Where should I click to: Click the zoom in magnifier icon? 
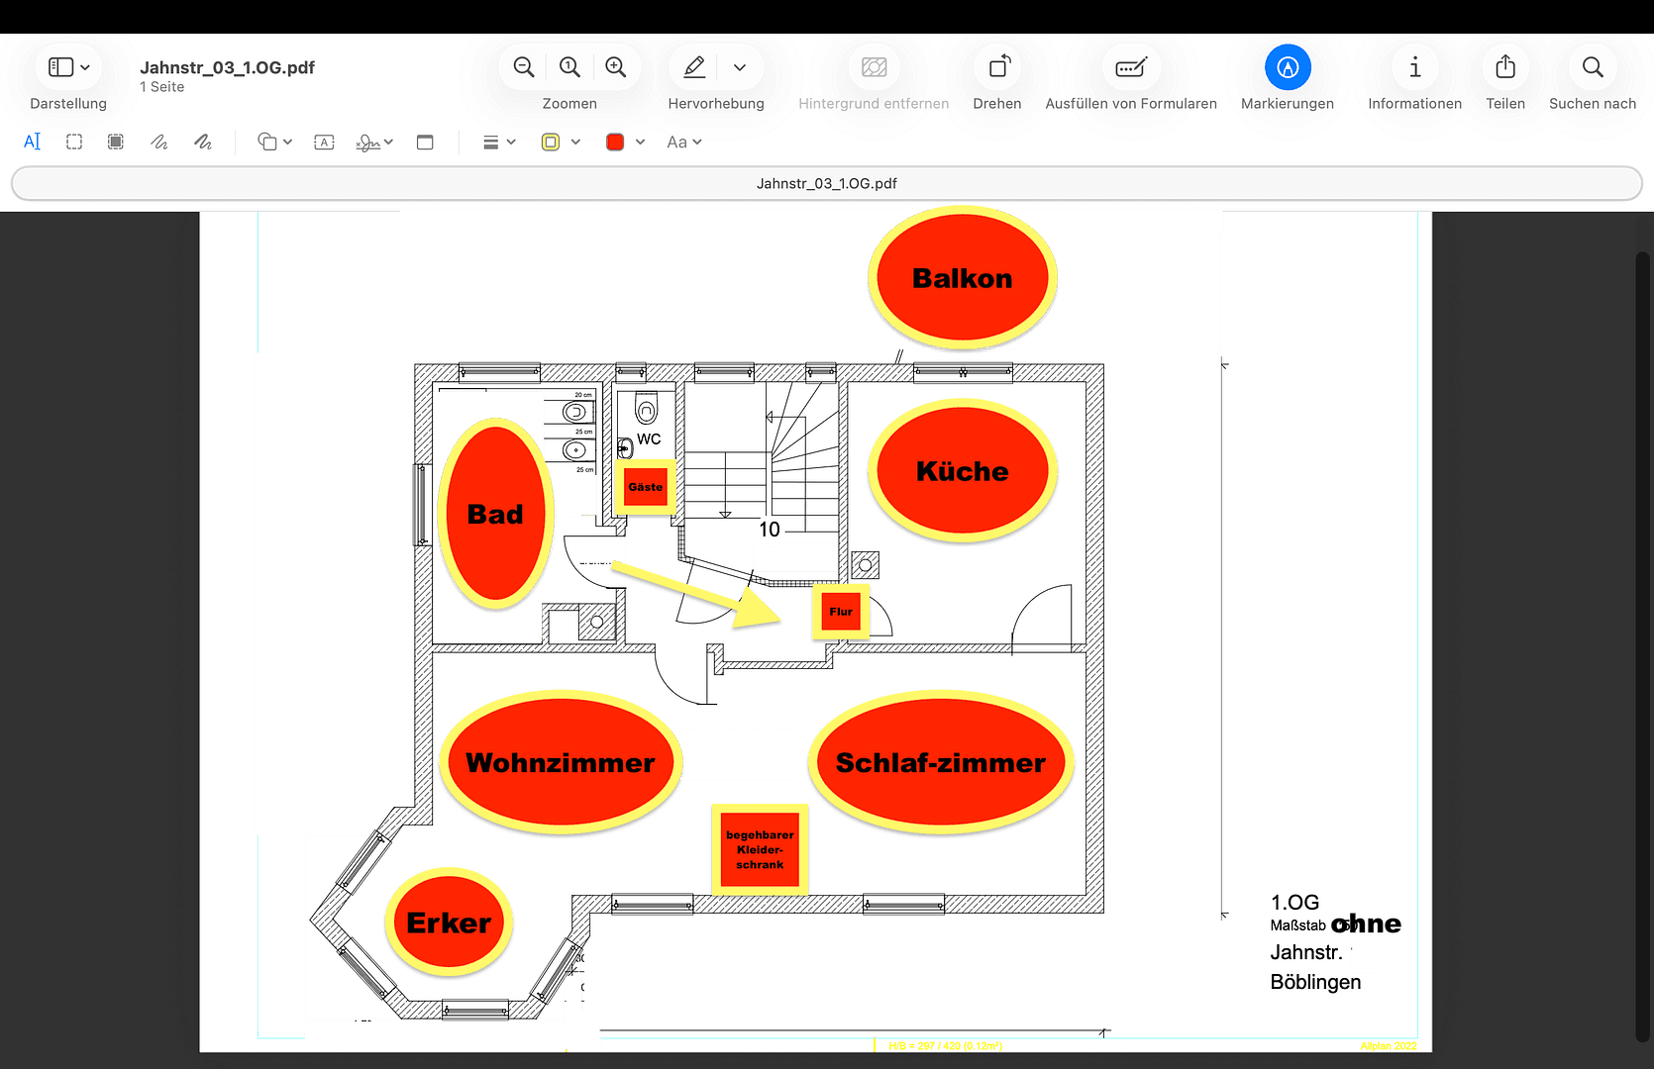click(615, 67)
